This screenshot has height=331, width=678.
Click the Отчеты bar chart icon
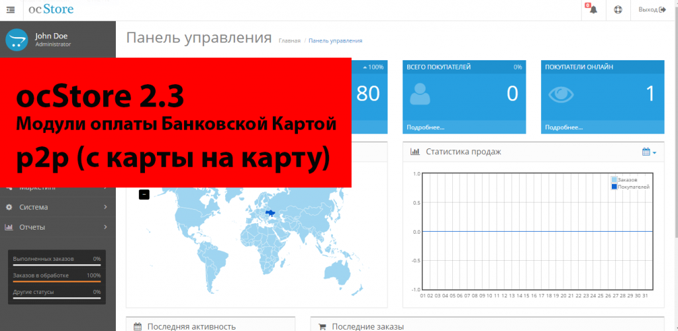9,227
